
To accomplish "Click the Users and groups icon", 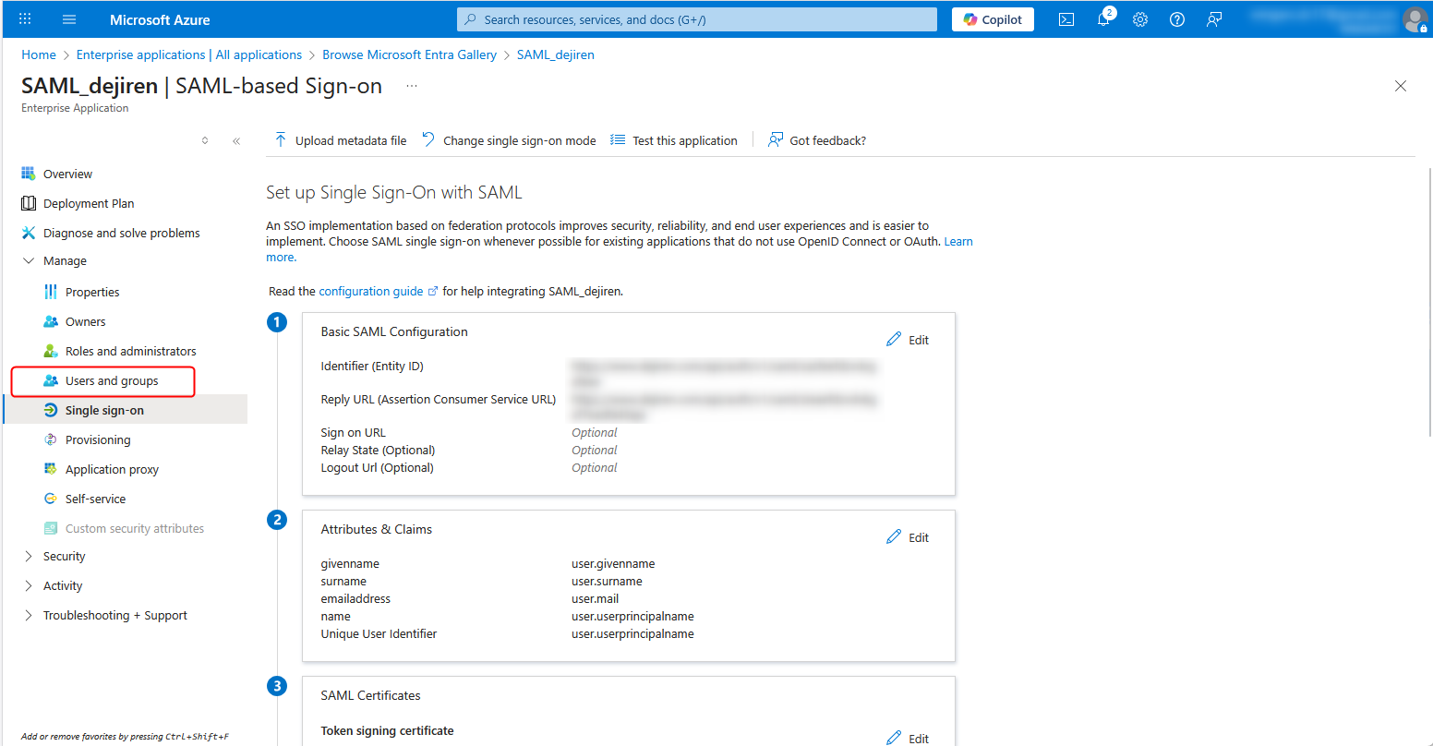I will coord(51,380).
